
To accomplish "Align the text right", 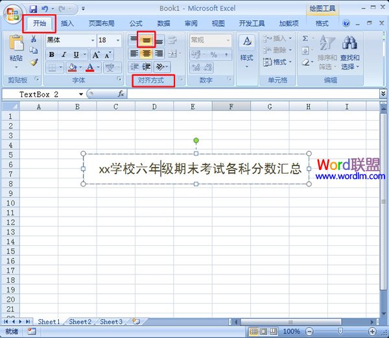I will point(159,53).
